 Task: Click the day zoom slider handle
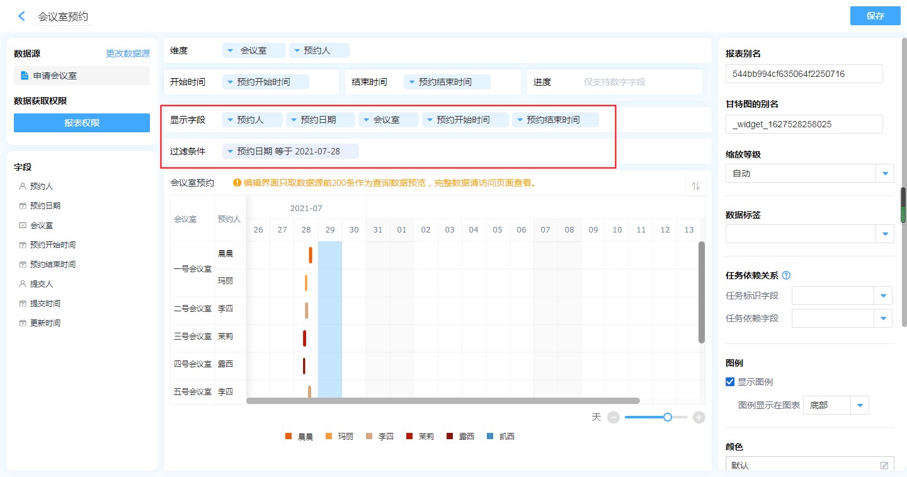pyautogui.click(x=668, y=417)
